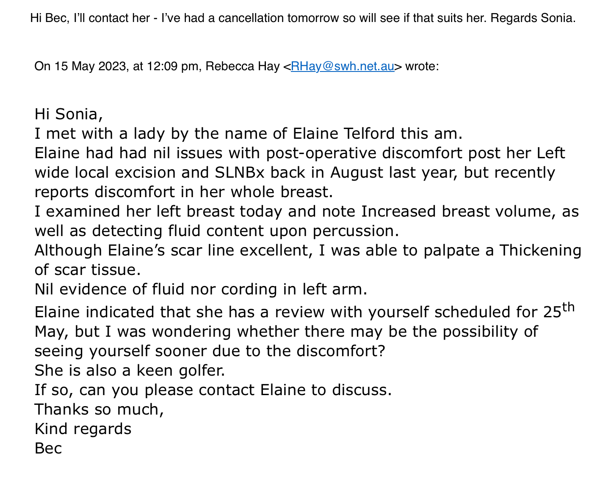Image resolution: width=608 pixels, height=503 pixels.
Task: Click Sonia's reply line starting "Hi Bec"
Action: click(303, 19)
